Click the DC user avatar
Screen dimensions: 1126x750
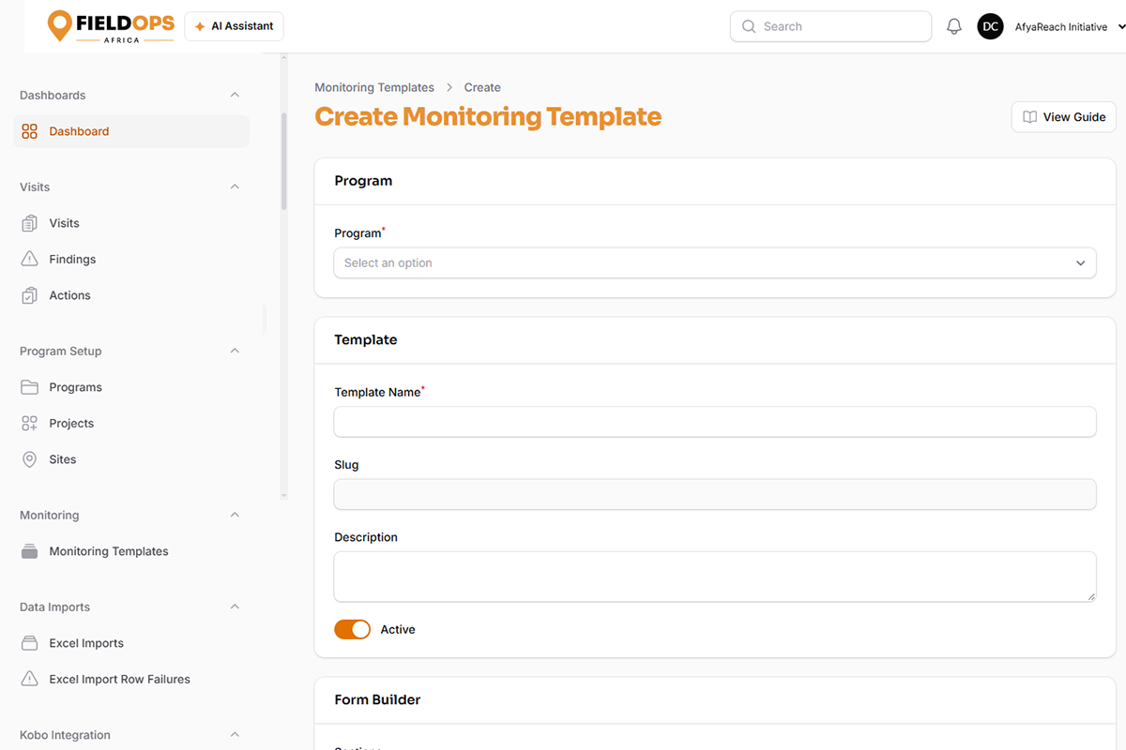click(990, 26)
